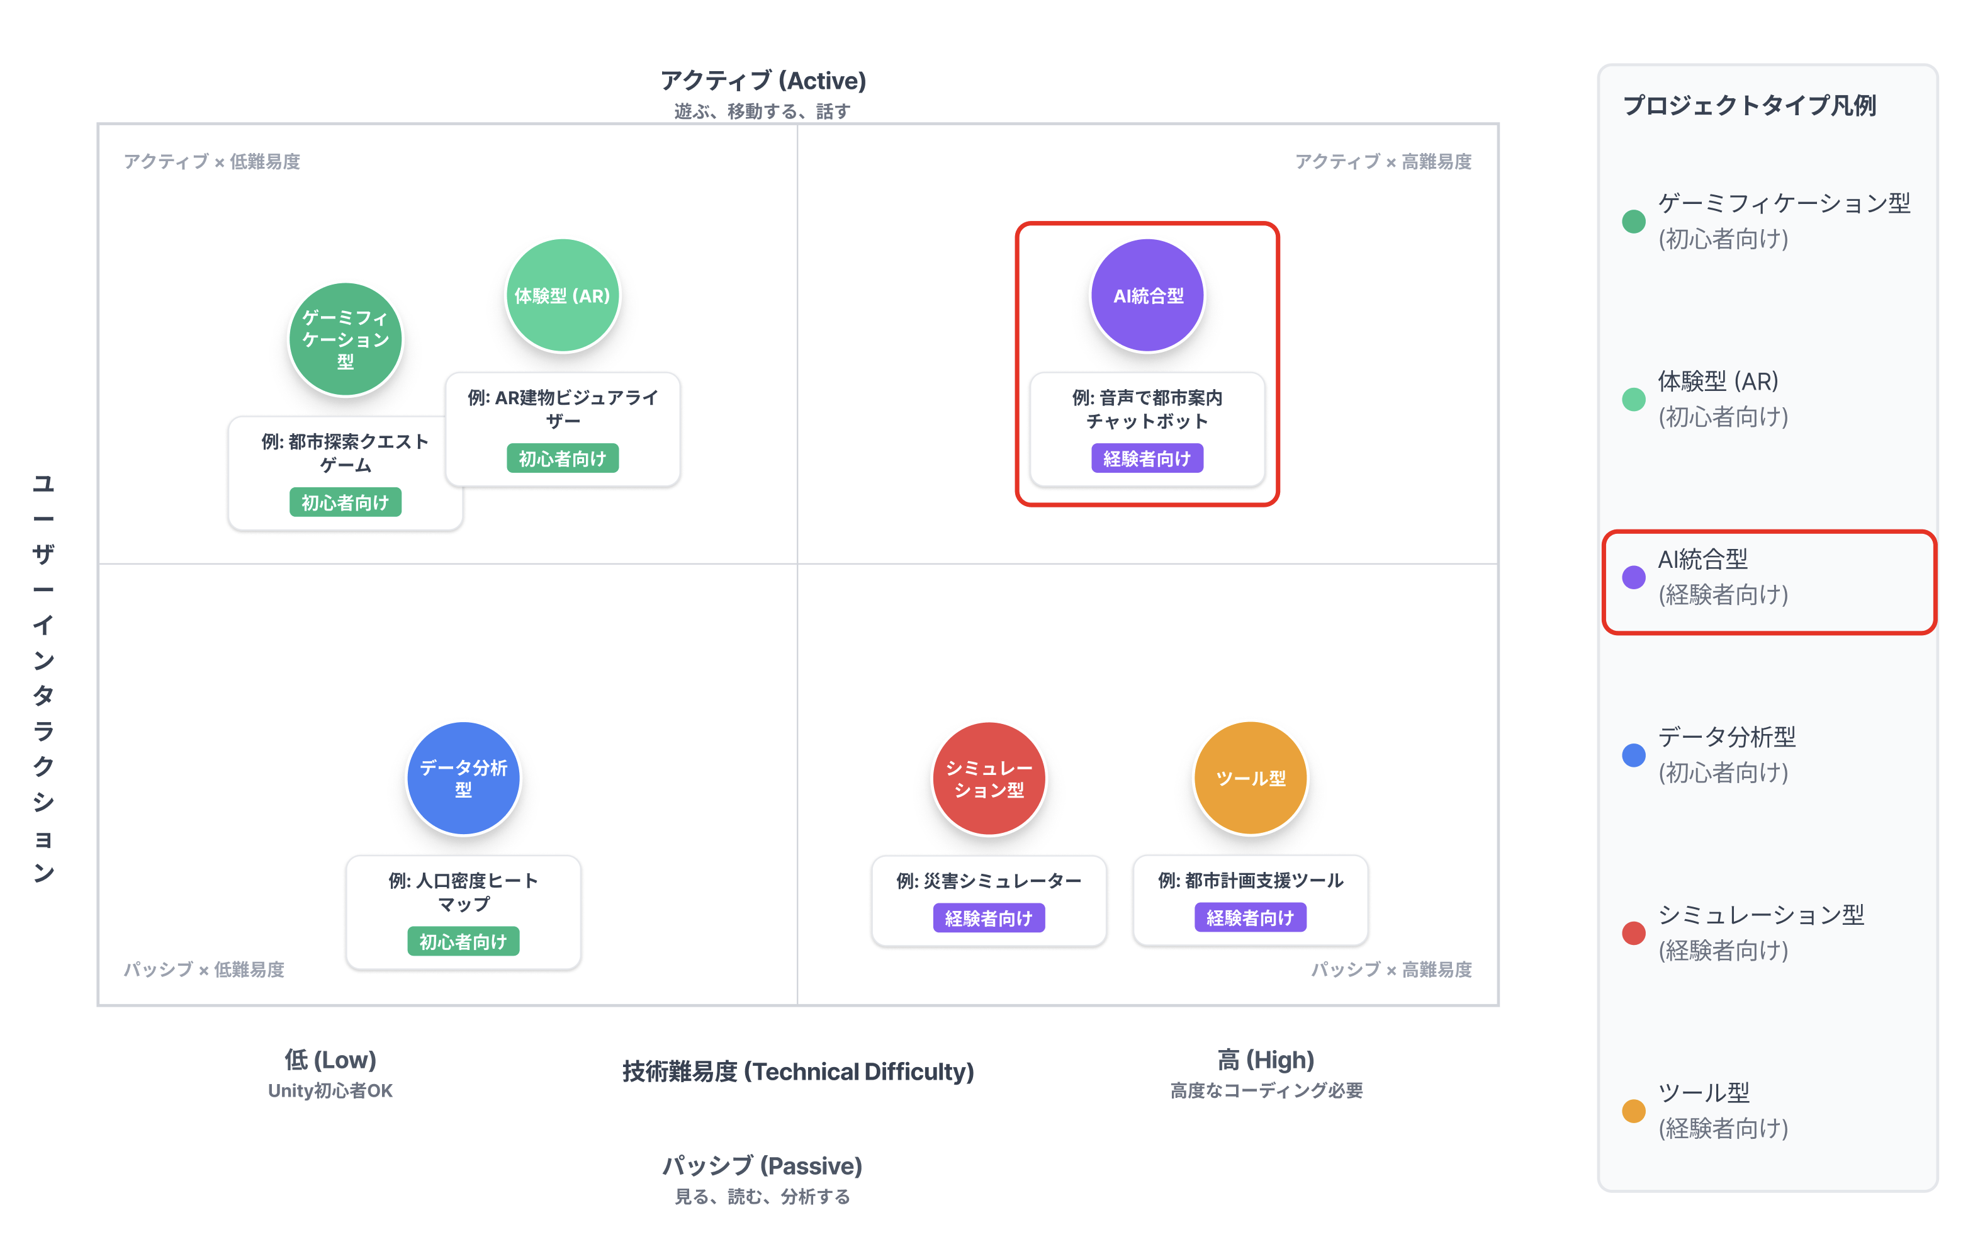Click the blue データ分析型 legend dot

coord(1633,755)
